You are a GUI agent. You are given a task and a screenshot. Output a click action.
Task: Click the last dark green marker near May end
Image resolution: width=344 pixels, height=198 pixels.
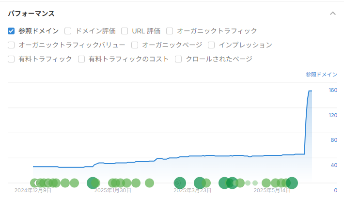pos(292,183)
